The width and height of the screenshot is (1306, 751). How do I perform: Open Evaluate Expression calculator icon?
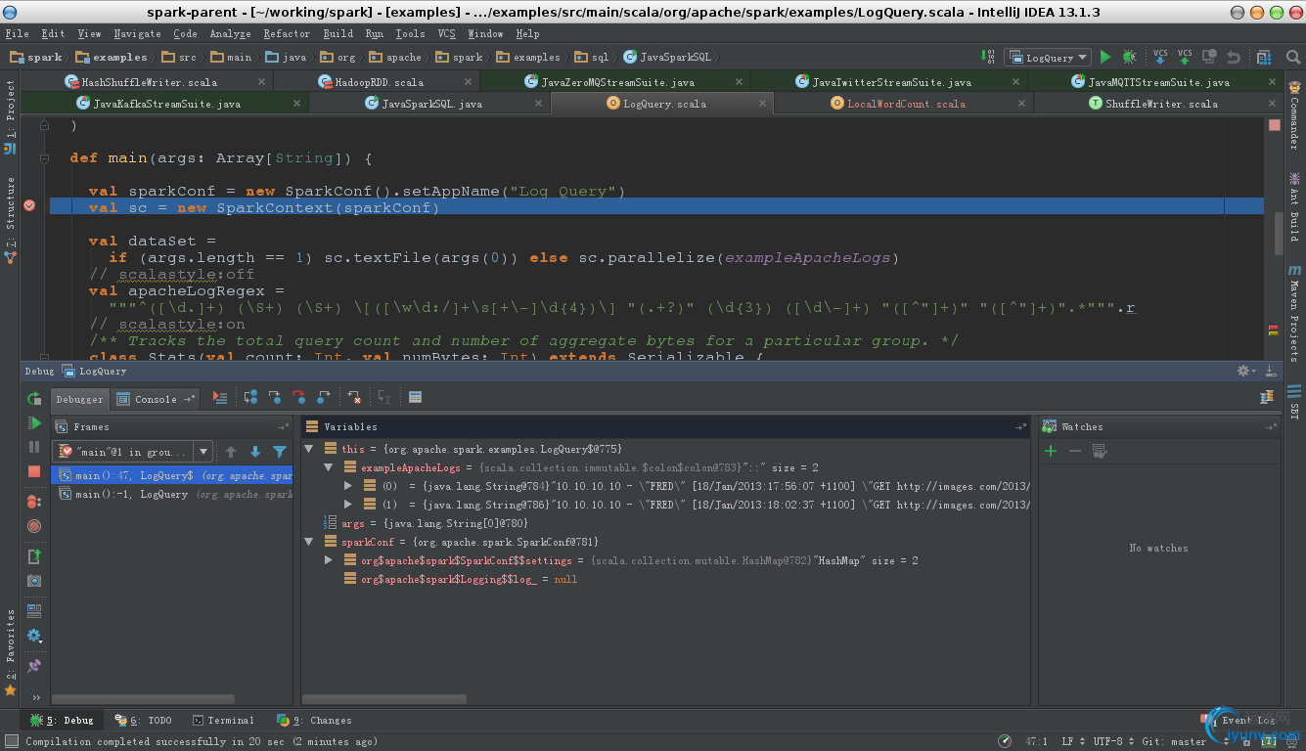coord(415,397)
